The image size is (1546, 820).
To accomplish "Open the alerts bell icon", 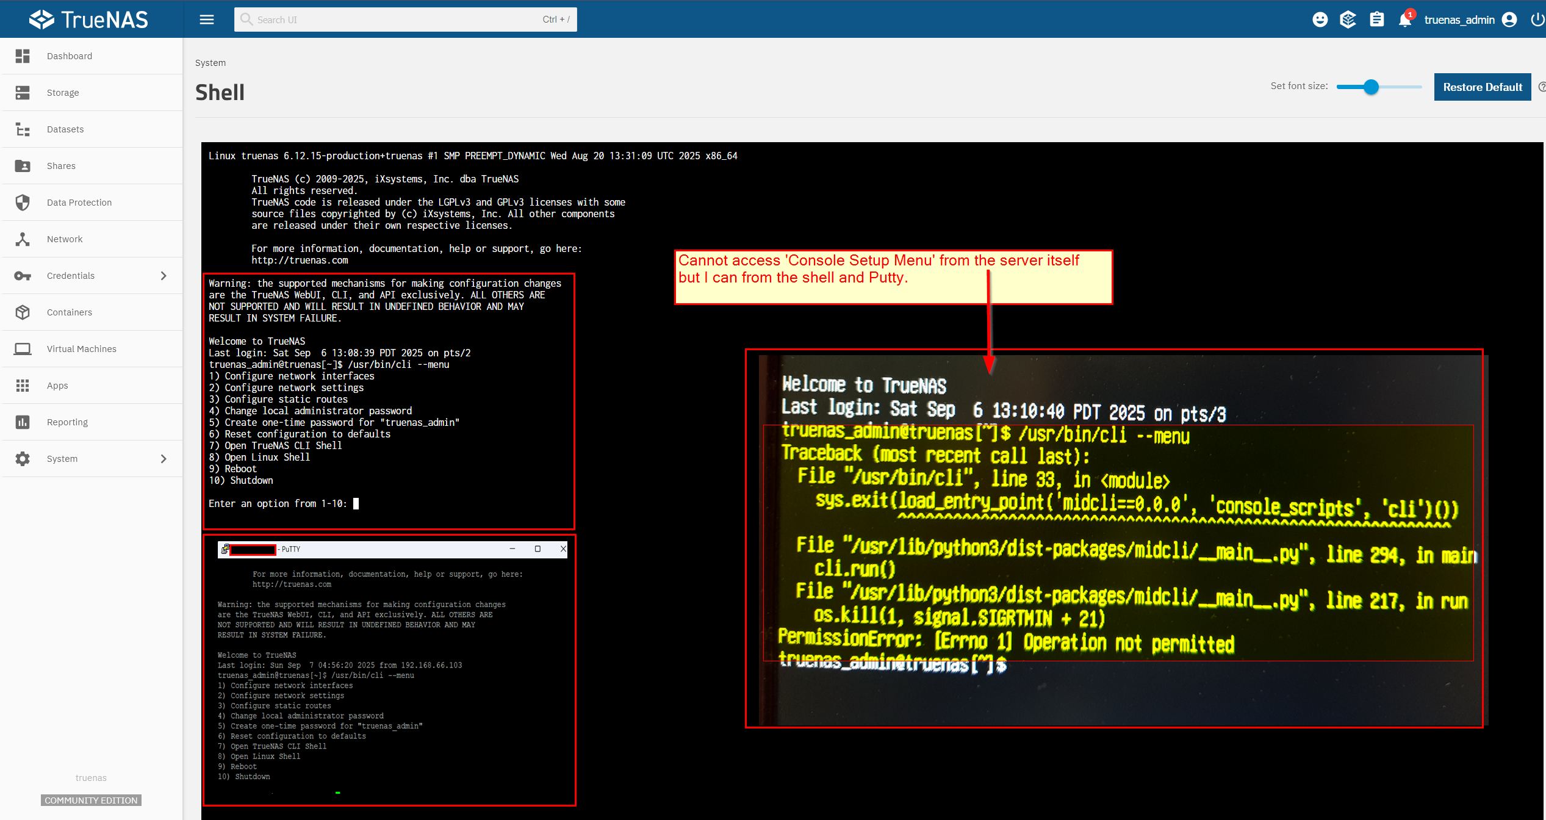I will tap(1405, 20).
